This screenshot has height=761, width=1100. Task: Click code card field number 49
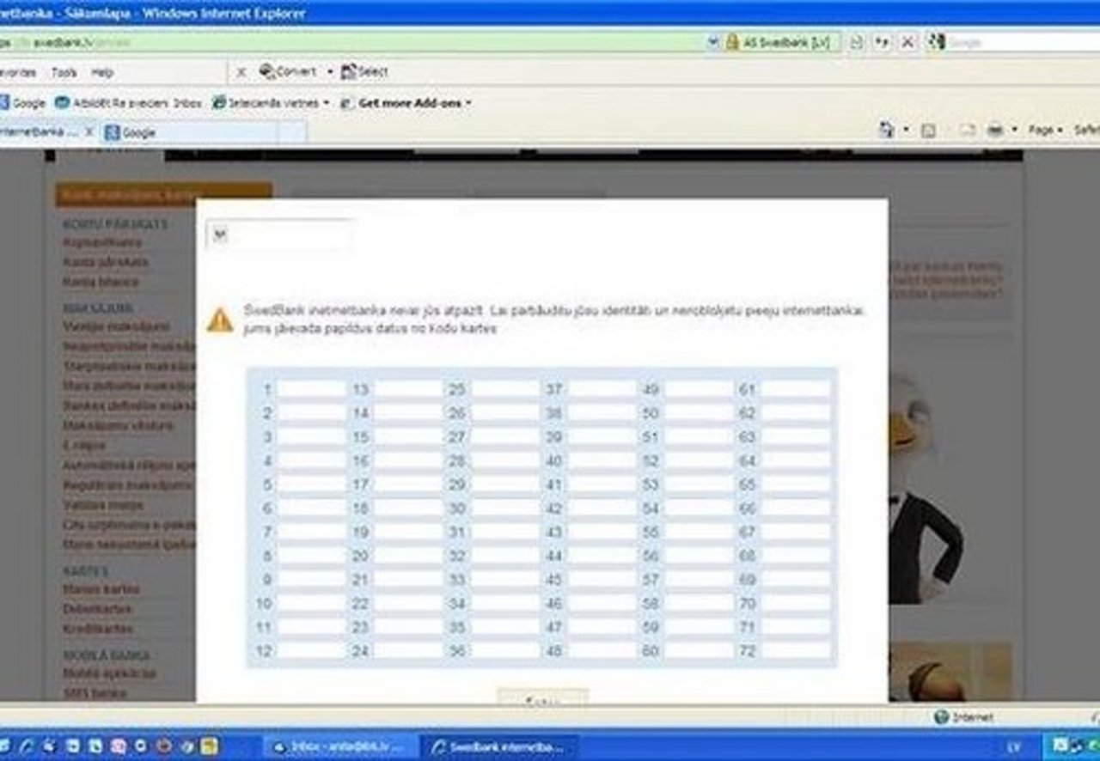coord(699,390)
